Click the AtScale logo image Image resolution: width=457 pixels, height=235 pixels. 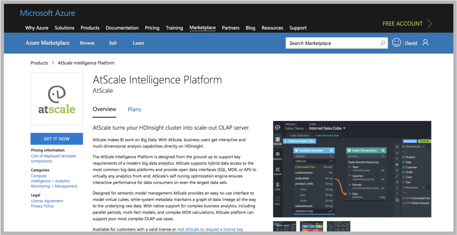point(57,99)
